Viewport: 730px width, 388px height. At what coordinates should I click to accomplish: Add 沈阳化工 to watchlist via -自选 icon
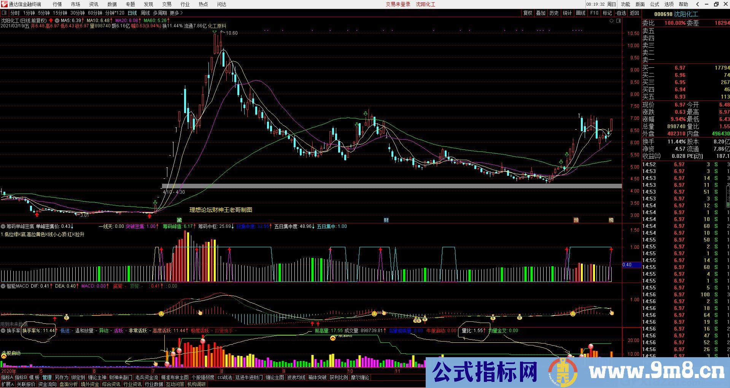621,13
